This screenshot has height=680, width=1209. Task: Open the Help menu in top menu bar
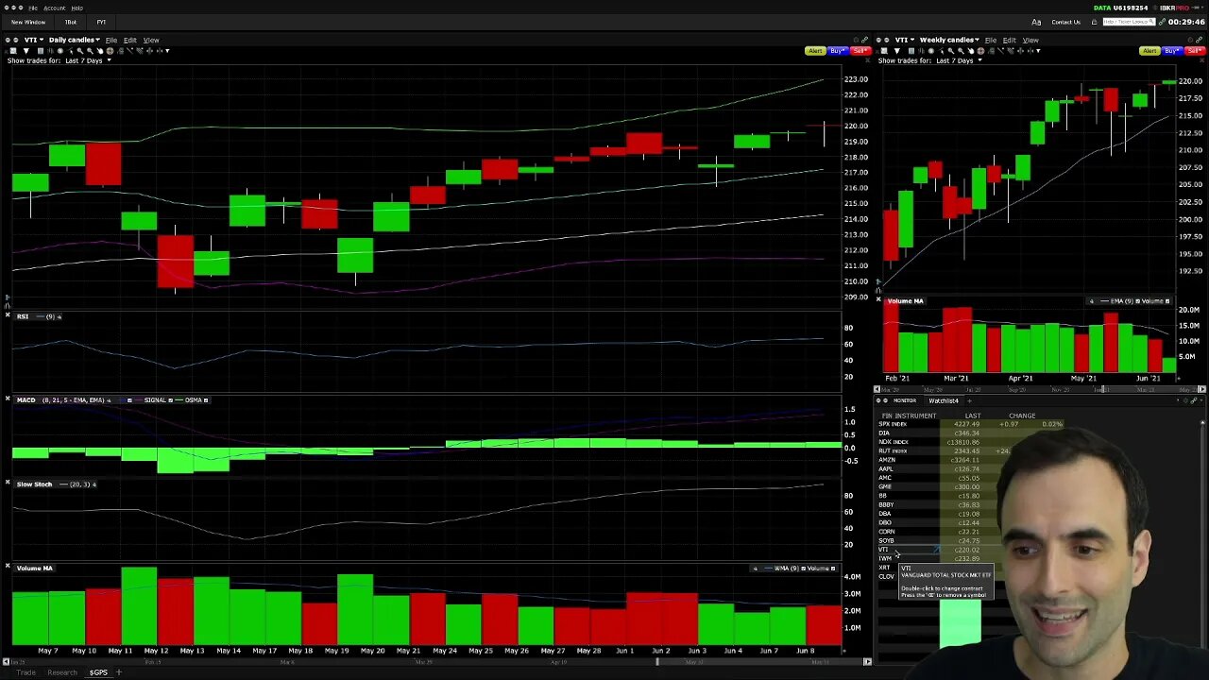point(77,8)
